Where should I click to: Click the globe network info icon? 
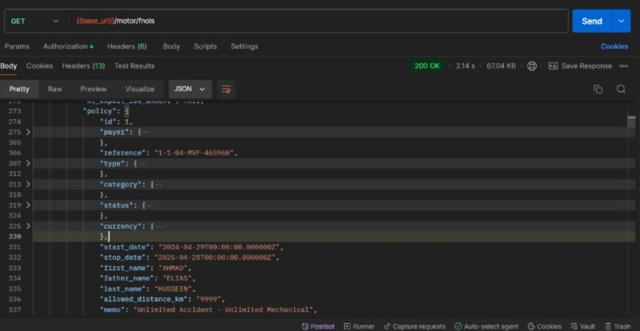531,66
